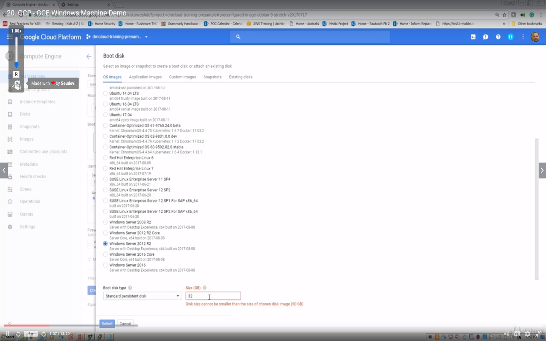Select Windows Server 2016 Core
This screenshot has width=546, height=341.
coord(105,254)
